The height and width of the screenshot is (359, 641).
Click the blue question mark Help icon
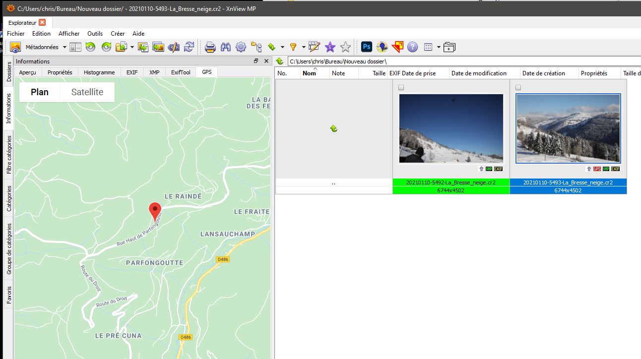click(x=412, y=47)
